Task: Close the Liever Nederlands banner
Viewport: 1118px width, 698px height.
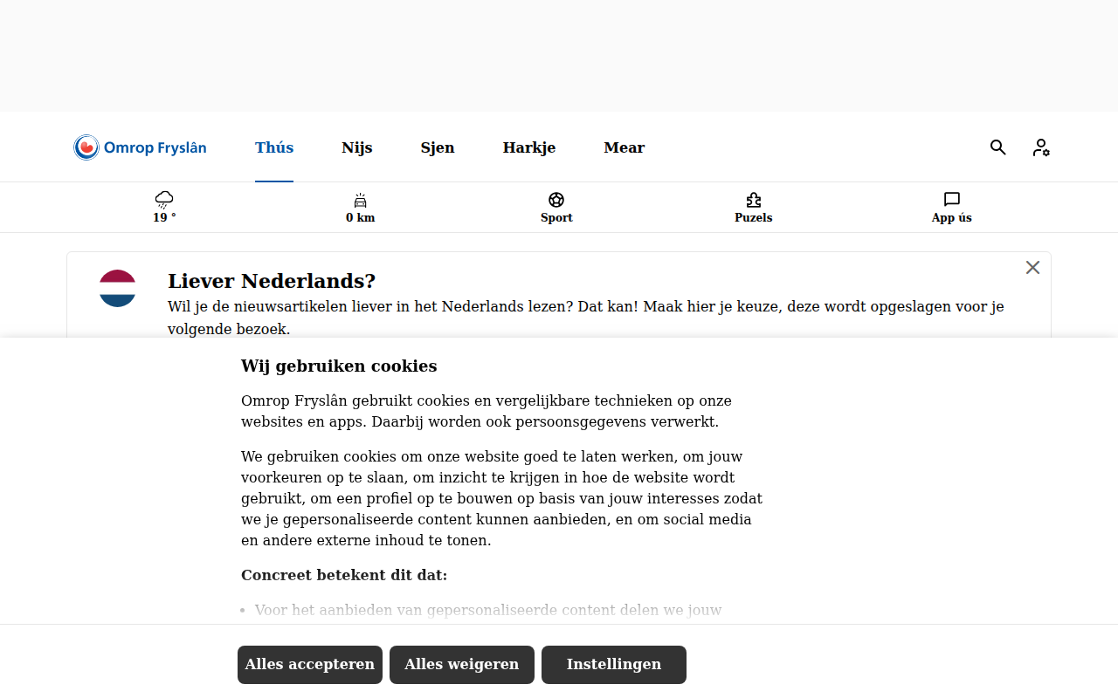Action: 1032,268
